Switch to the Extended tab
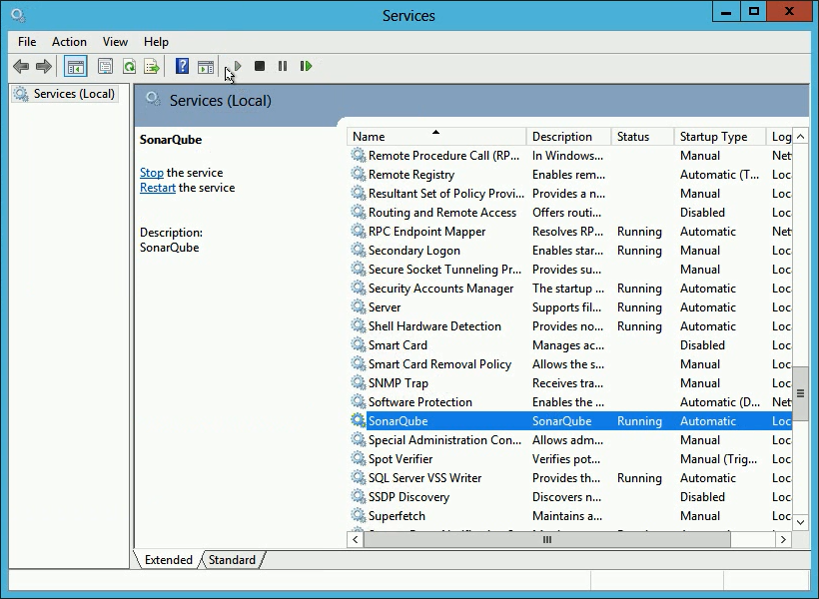Viewport: 819px width, 599px height. coord(168,560)
